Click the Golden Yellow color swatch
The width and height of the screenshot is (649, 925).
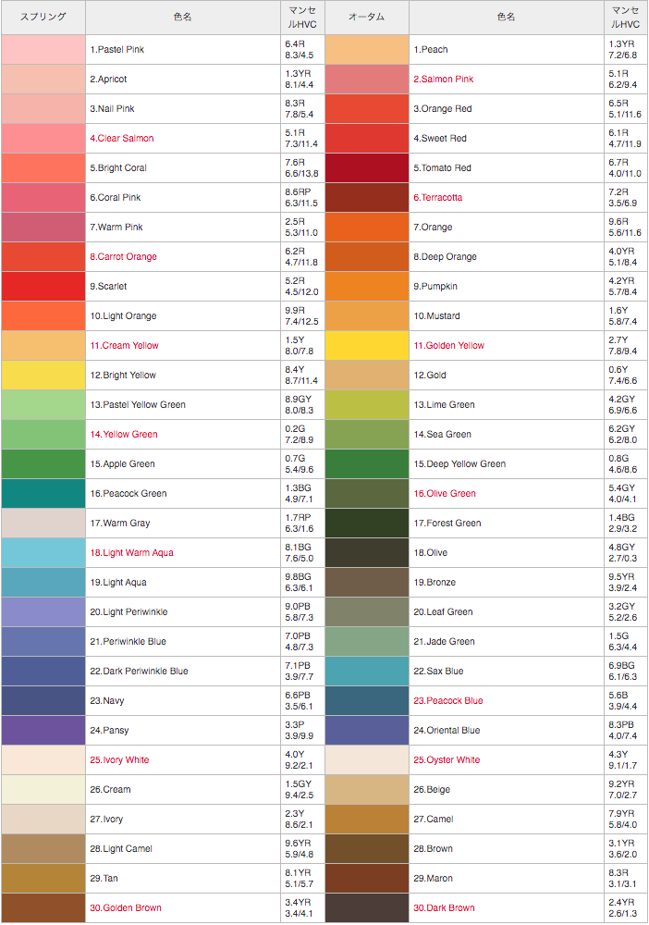point(367,345)
